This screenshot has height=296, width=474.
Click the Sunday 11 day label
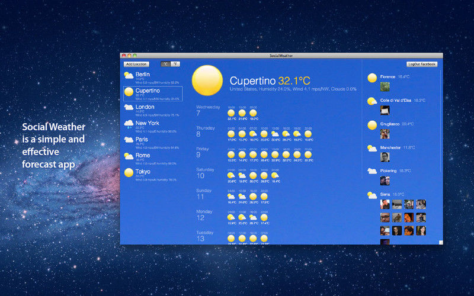204,194
